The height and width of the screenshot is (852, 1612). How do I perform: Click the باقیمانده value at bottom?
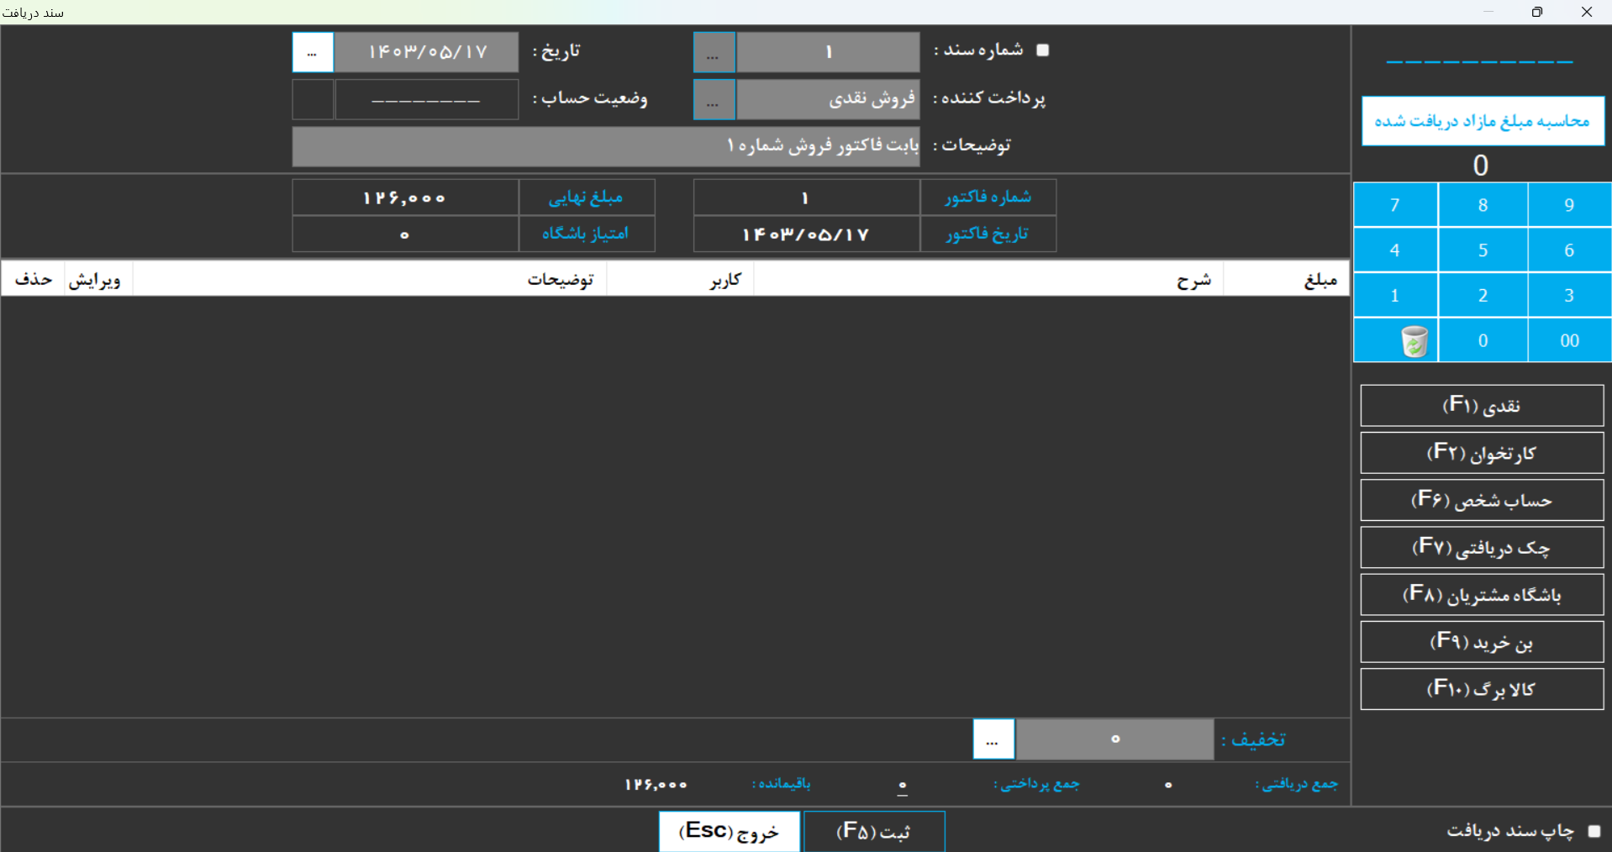click(656, 785)
